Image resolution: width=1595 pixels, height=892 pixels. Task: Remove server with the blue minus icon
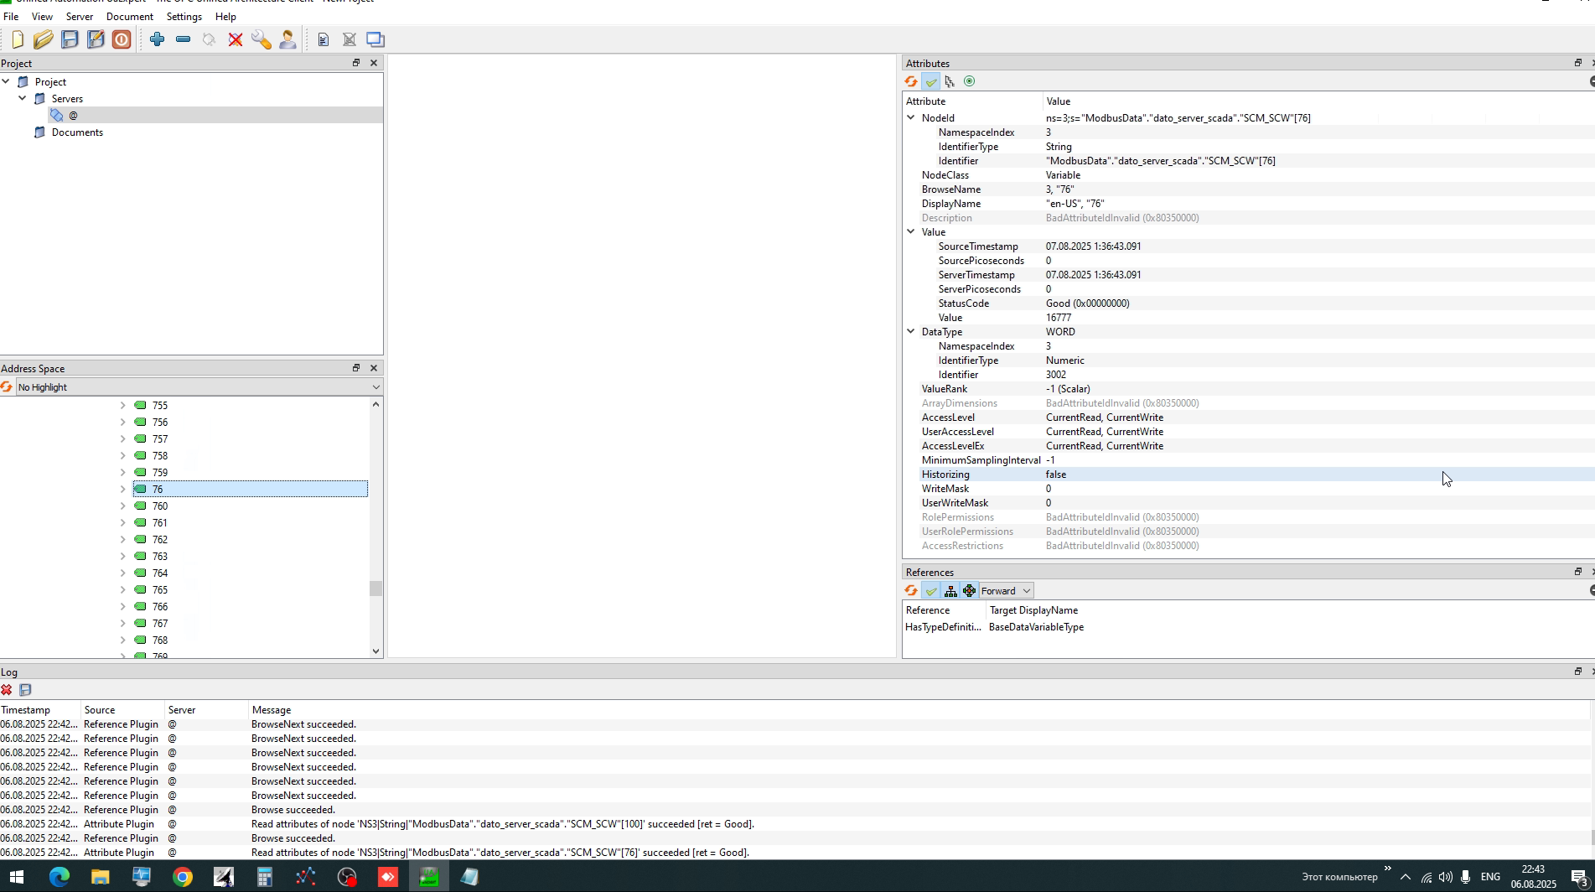point(183,39)
